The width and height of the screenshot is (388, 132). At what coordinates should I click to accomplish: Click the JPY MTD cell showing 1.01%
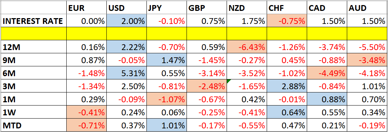166,125
